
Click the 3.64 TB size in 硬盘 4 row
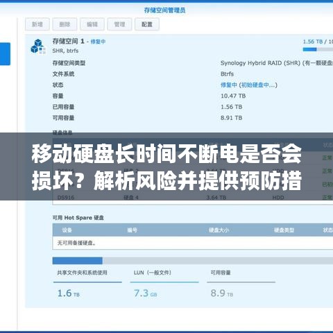click(x=216, y=198)
